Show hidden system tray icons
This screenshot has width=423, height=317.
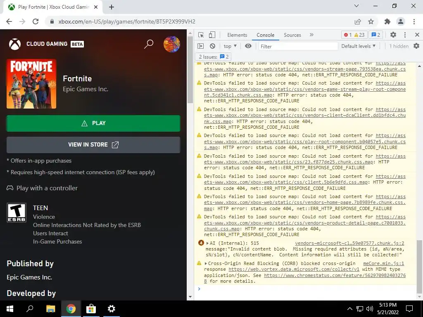point(349,309)
